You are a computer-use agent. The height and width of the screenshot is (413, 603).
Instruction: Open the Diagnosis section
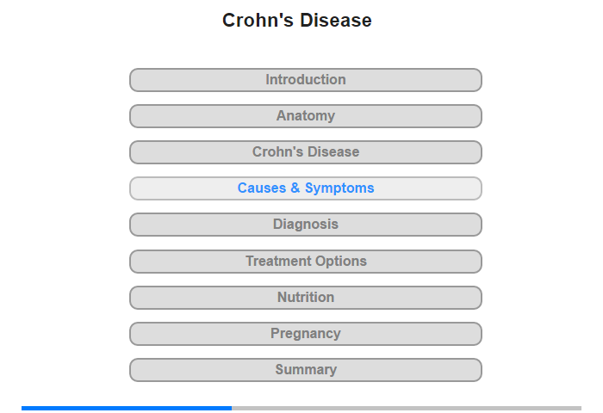(x=306, y=225)
